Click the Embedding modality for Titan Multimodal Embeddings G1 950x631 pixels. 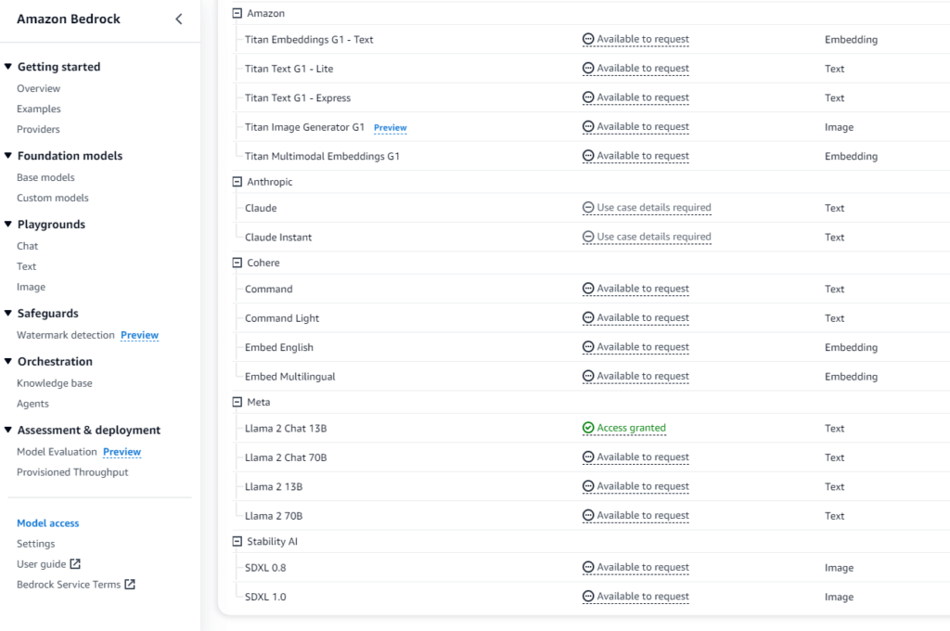(852, 157)
